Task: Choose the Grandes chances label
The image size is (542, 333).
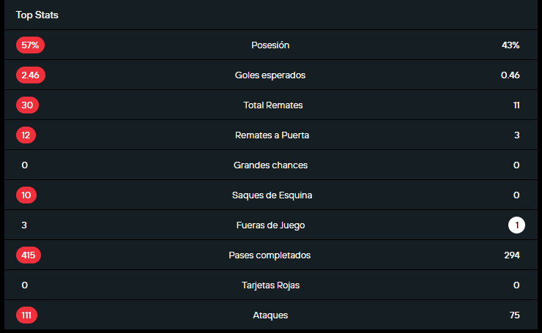Action: tap(270, 165)
